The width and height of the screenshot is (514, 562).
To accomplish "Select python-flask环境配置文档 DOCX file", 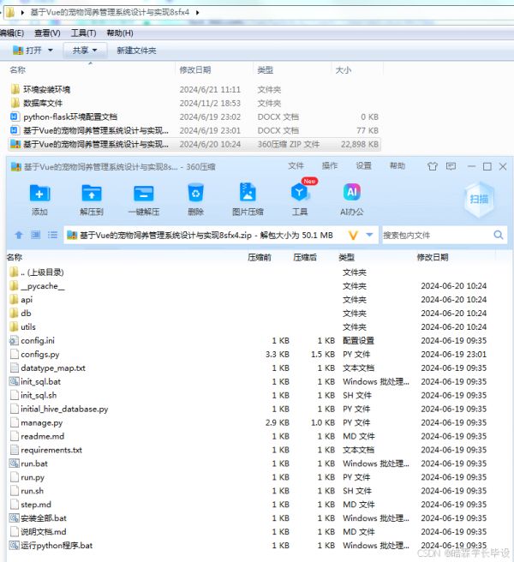I will click(x=70, y=117).
